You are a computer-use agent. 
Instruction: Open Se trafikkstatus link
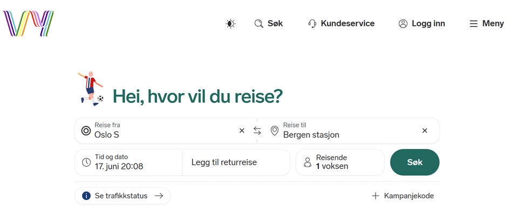(122, 196)
